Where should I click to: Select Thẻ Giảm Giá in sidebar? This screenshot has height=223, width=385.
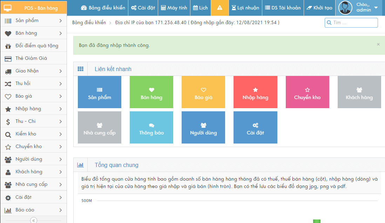click(31, 58)
